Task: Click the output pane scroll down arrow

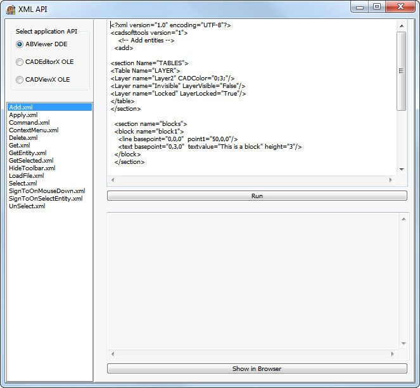Action: (404, 344)
